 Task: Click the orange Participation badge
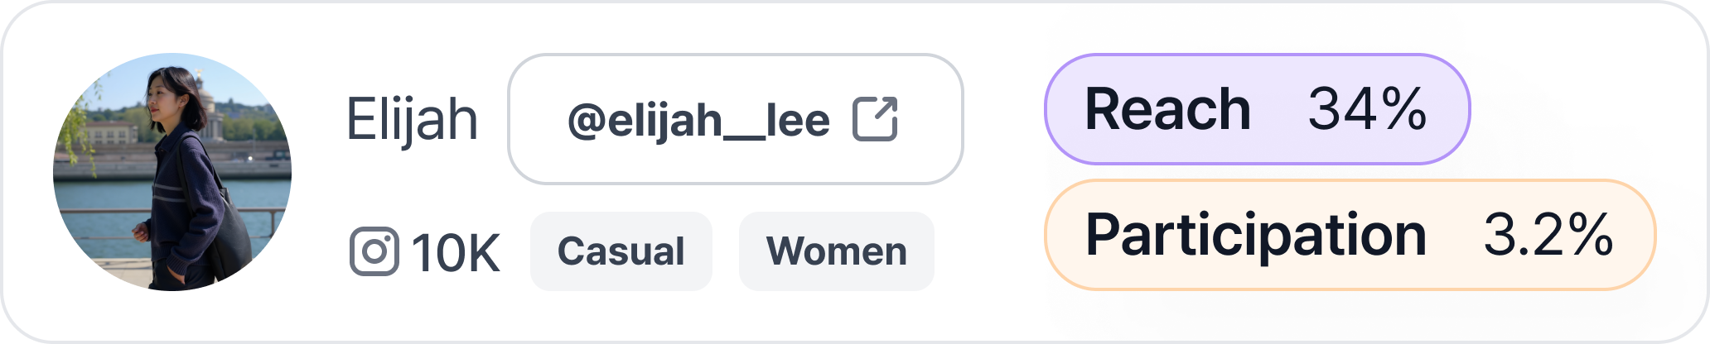(1349, 235)
